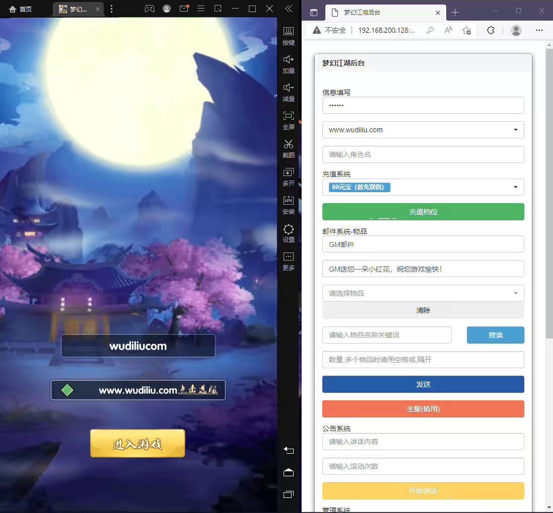The width and height of the screenshot is (553, 513).
Task: Close the 梦幻江湖后台 browser tab
Action: click(x=438, y=13)
